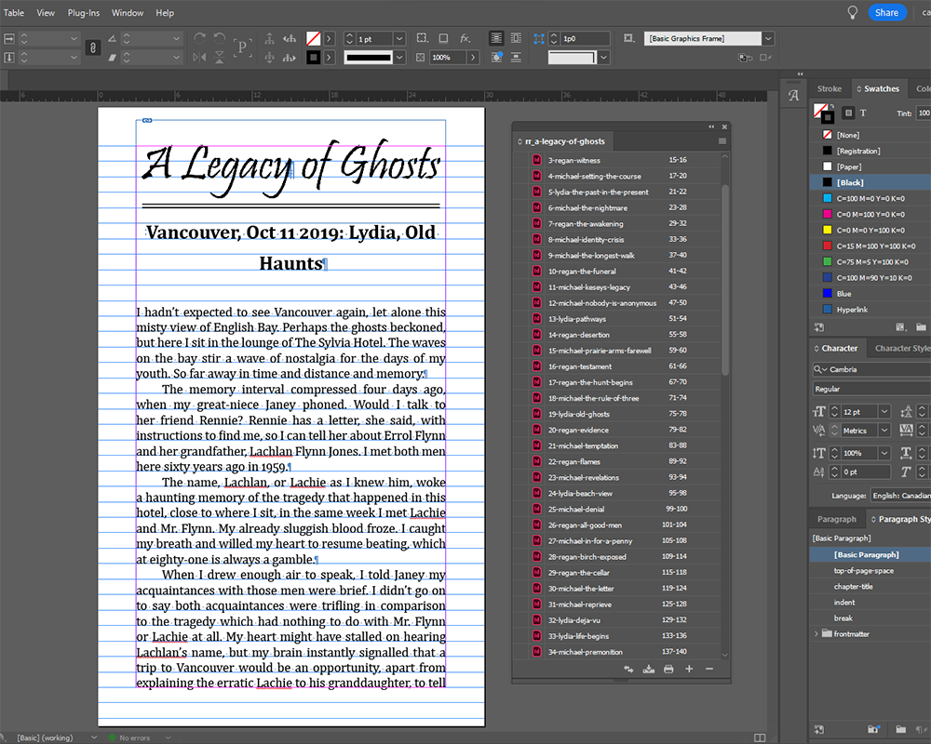The width and height of the screenshot is (931, 744).
Task: Click the fill/stroke proxy in Swatches panel
Action: tap(823, 113)
